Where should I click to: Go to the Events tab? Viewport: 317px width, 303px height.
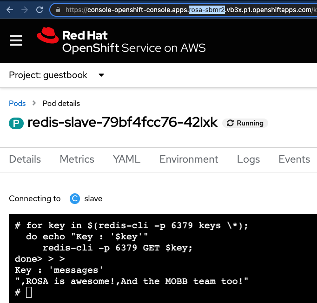pos(294,159)
